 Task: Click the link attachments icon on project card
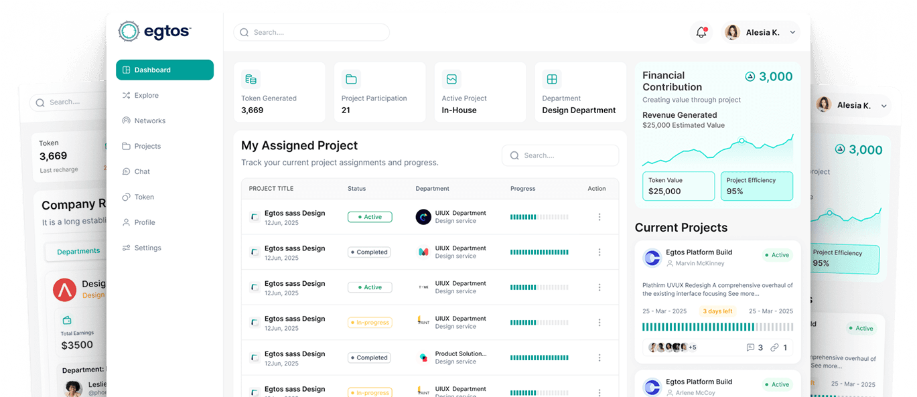point(774,347)
